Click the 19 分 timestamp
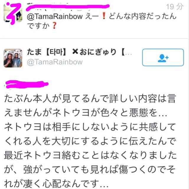This screenshot has height=189, width=189. point(175,6)
